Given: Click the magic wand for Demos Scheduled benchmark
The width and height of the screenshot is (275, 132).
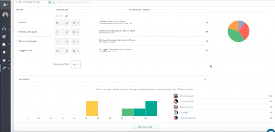Looking at the screenshot, I should [x=67, y=32].
